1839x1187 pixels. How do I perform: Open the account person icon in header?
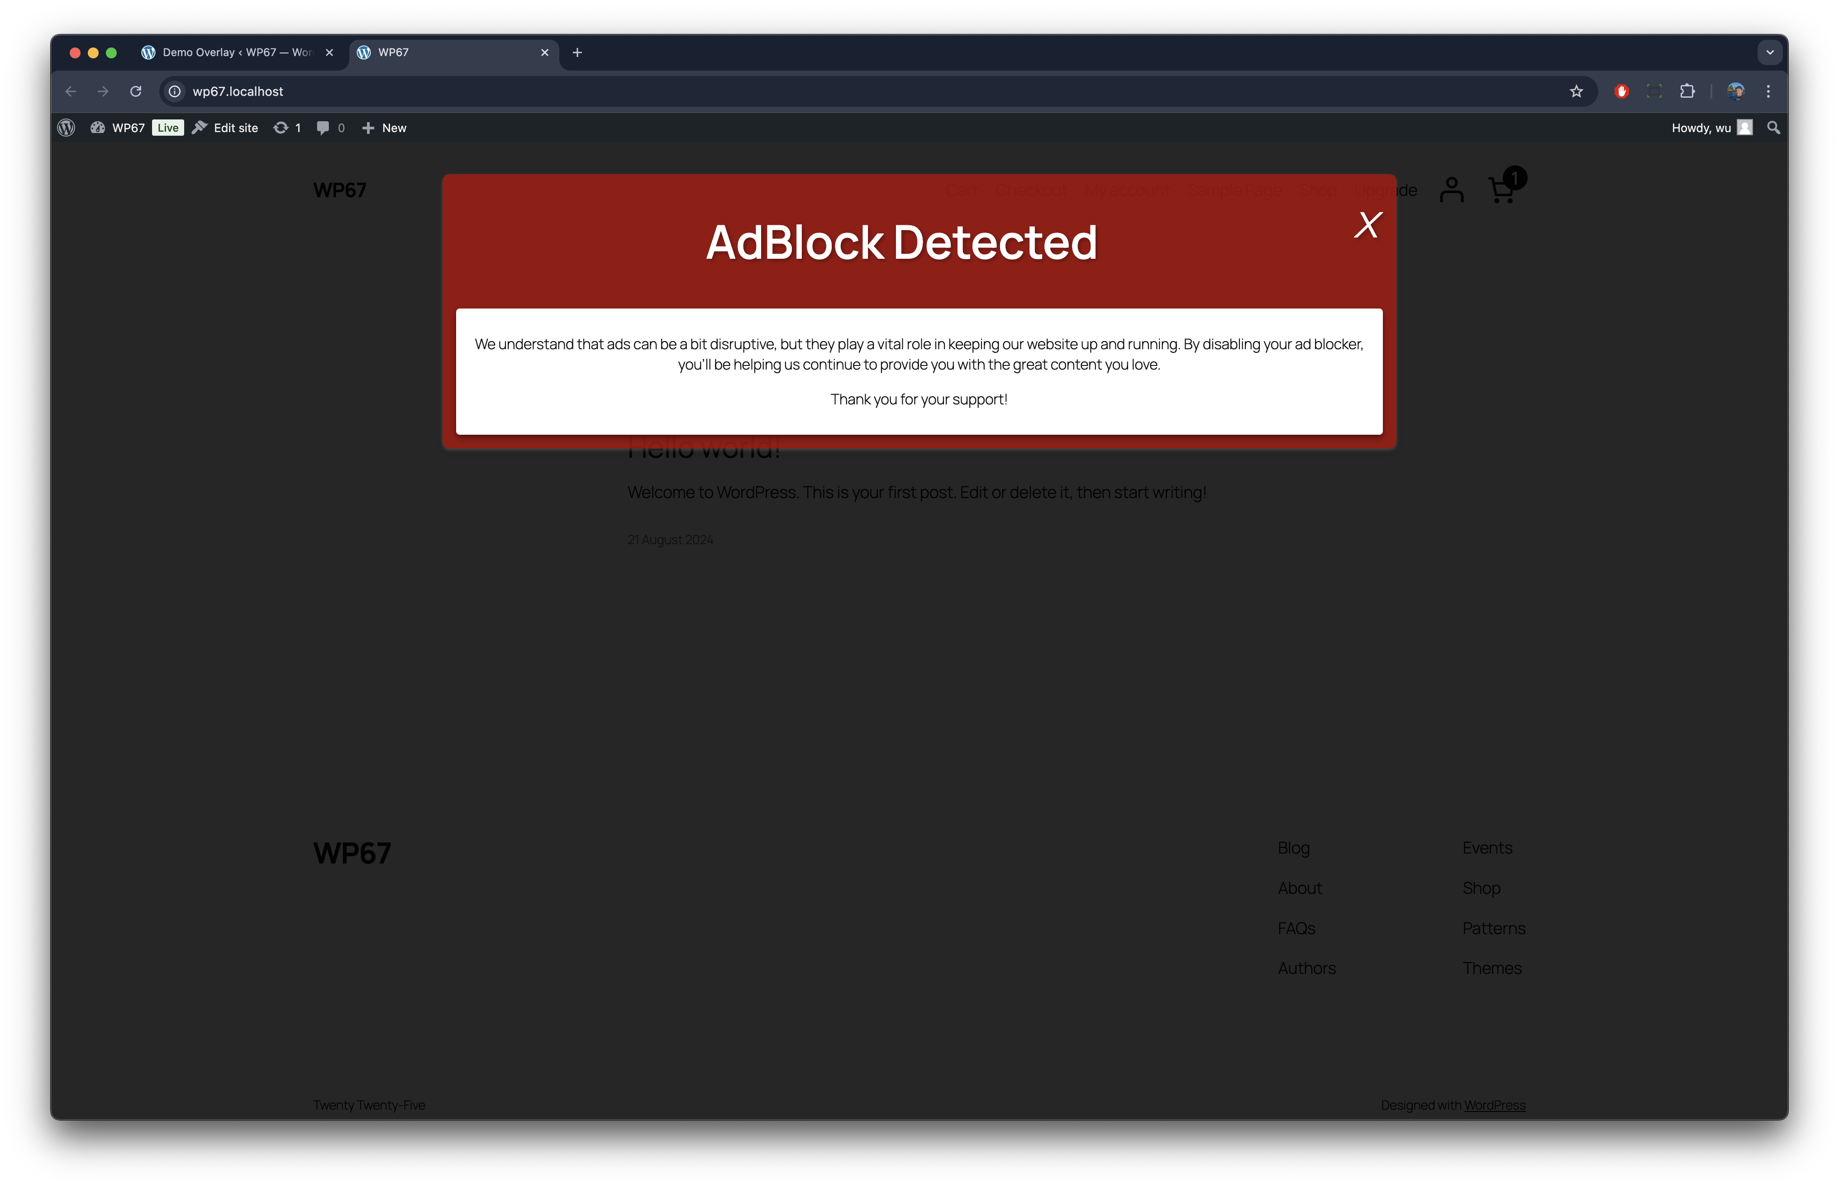pyautogui.click(x=1451, y=190)
